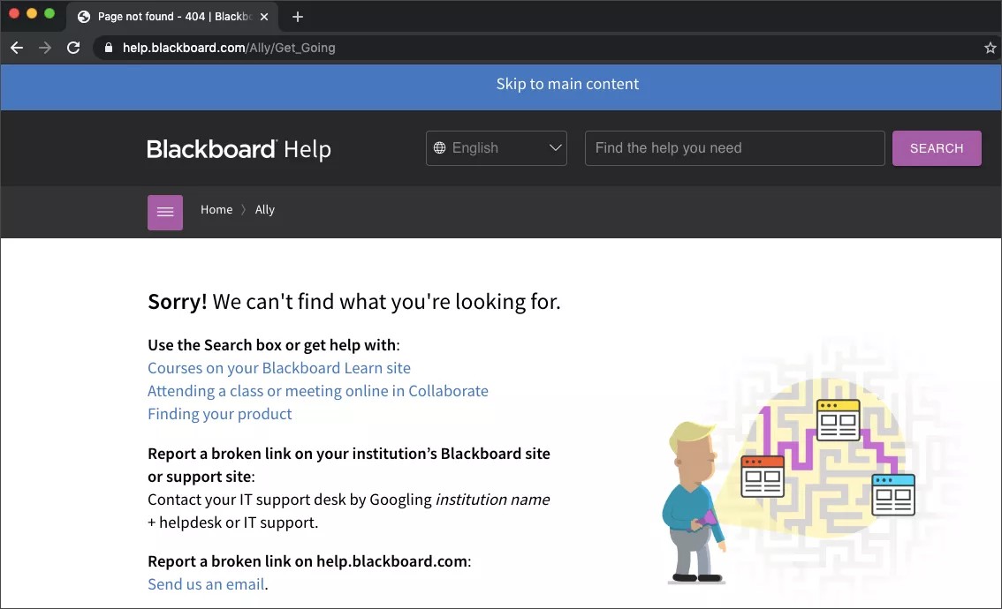Select the 'Page not found - 404' tab
1002x609 pixels.
pos(168,17)
